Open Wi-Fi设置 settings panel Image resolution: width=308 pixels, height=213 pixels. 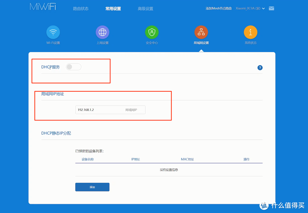pos(53,32)
